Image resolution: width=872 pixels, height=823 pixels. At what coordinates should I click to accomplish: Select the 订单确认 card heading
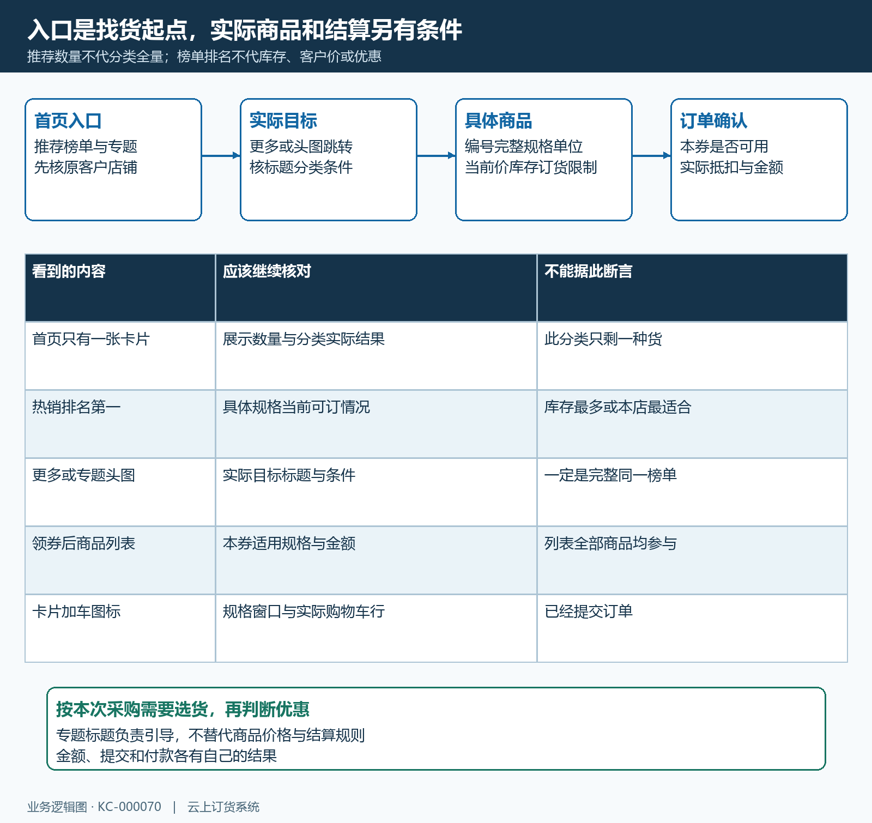coord(713,120)
